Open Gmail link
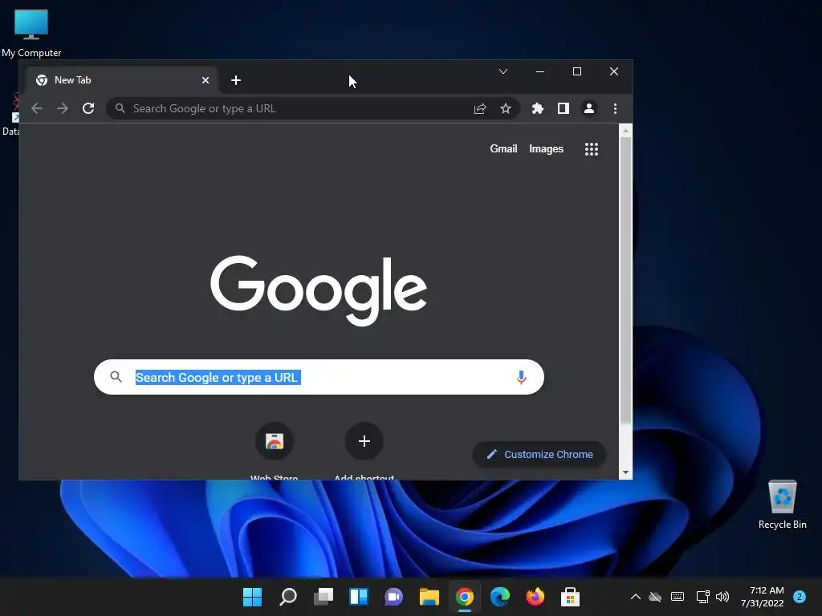The height and width of the screenshot is (616, 822). pos(503,148)
